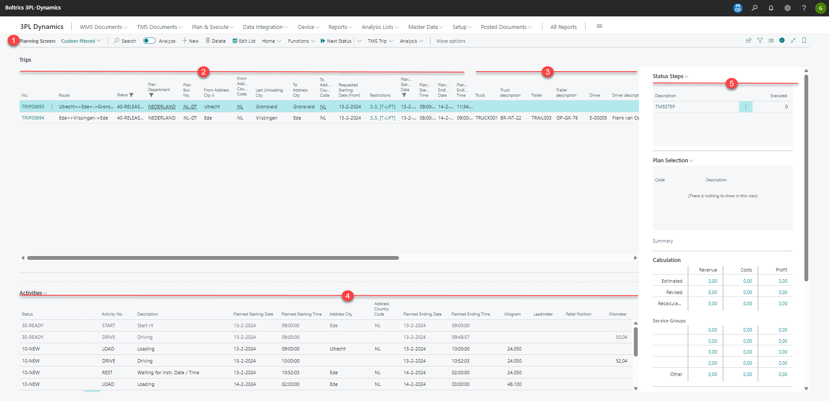The image size is (829, 401).
Task: Open the TMS Documents menu
Action: [x=160, y=27]
